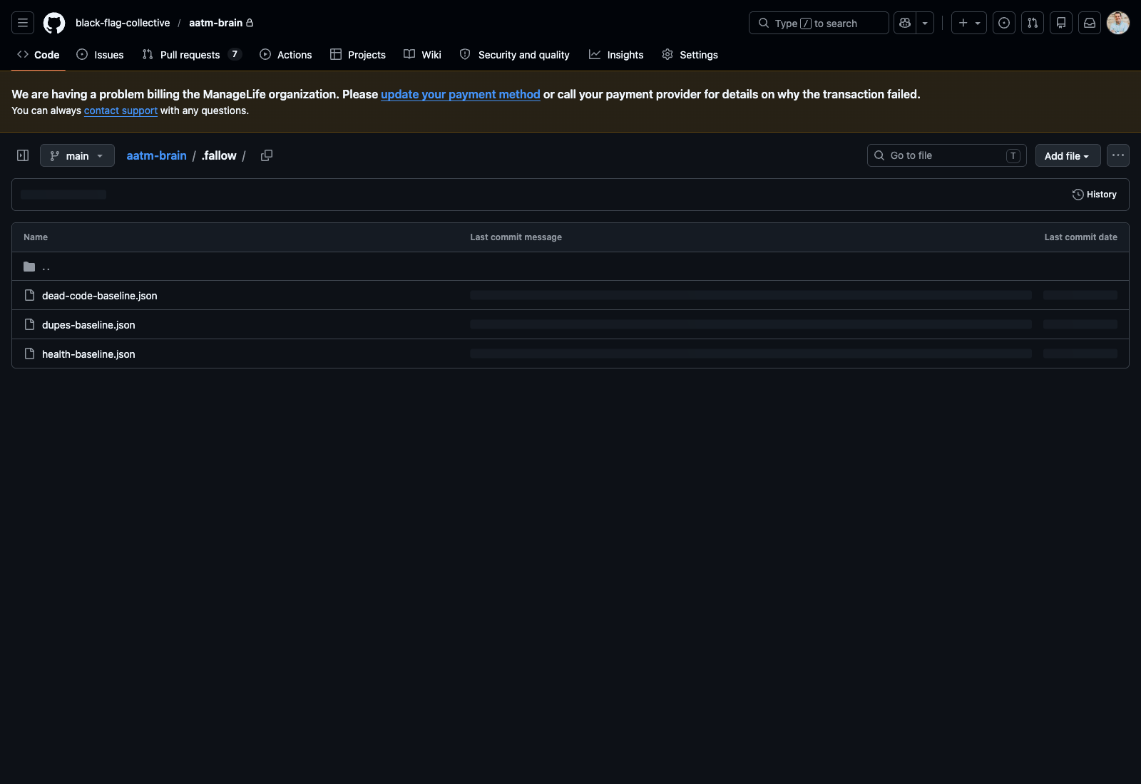1141x784 pixels.
Task: Click update your payment method link
Action: [x=460, y=94]
